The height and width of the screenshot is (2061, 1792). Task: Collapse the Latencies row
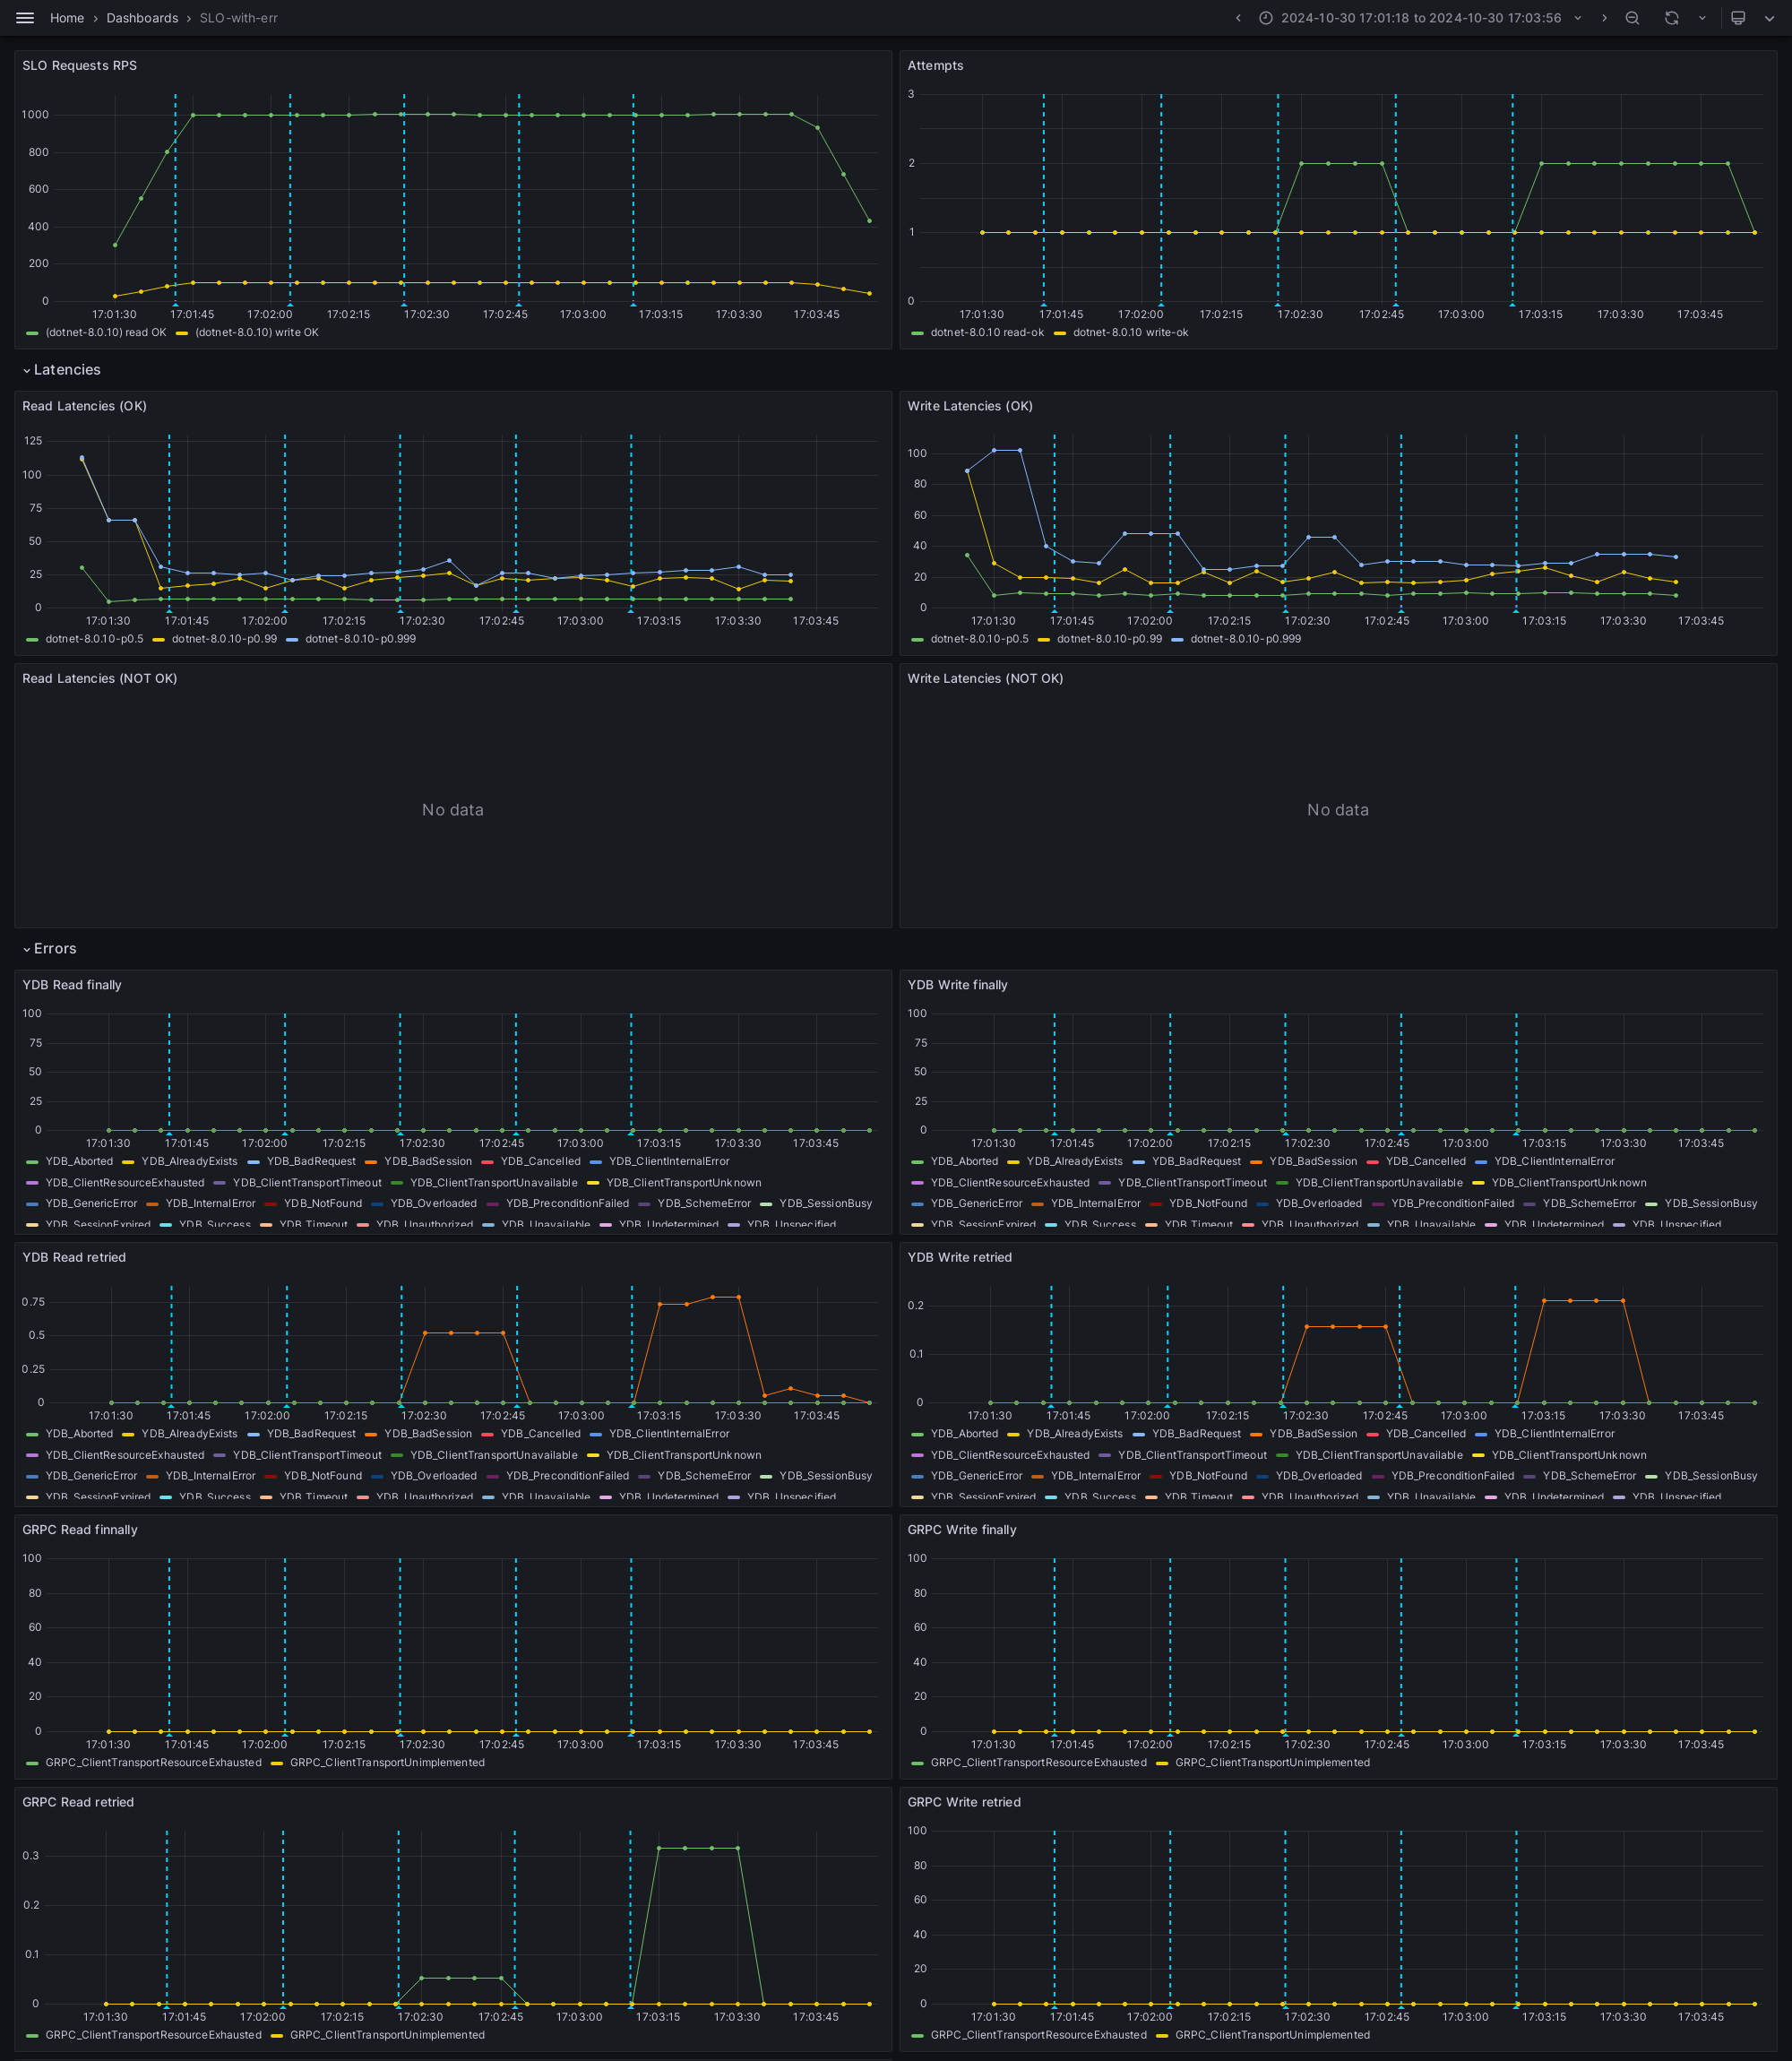(x=61, y=370)
